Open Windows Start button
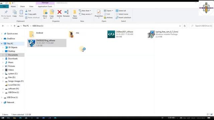The image size is (214, 120). tap(3, 118)
